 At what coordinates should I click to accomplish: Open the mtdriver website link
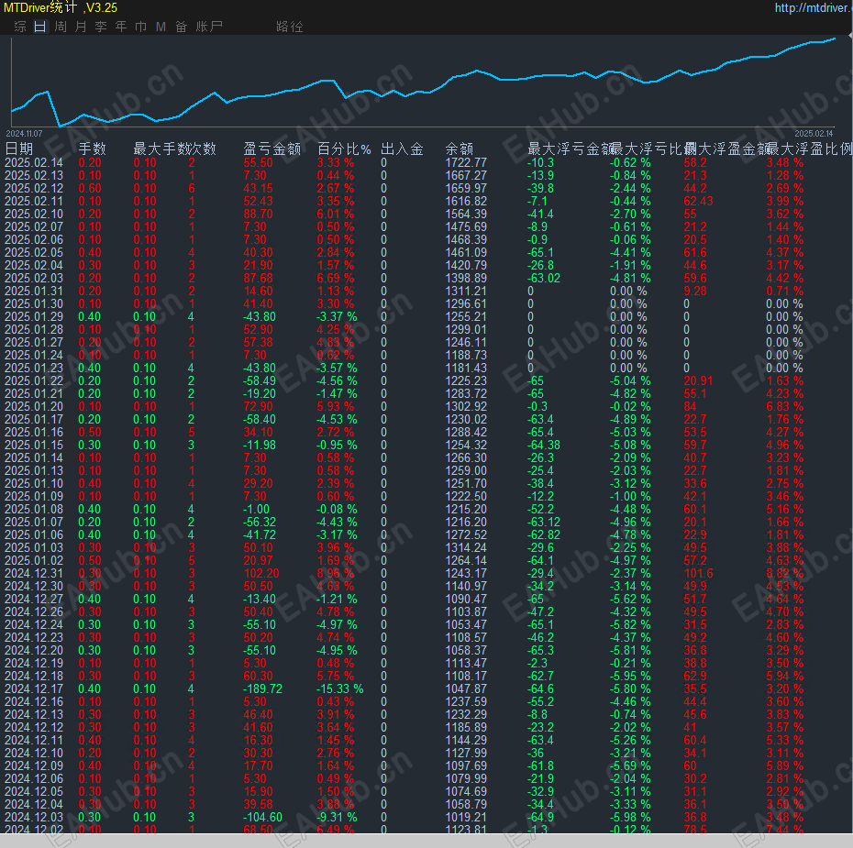812,8
